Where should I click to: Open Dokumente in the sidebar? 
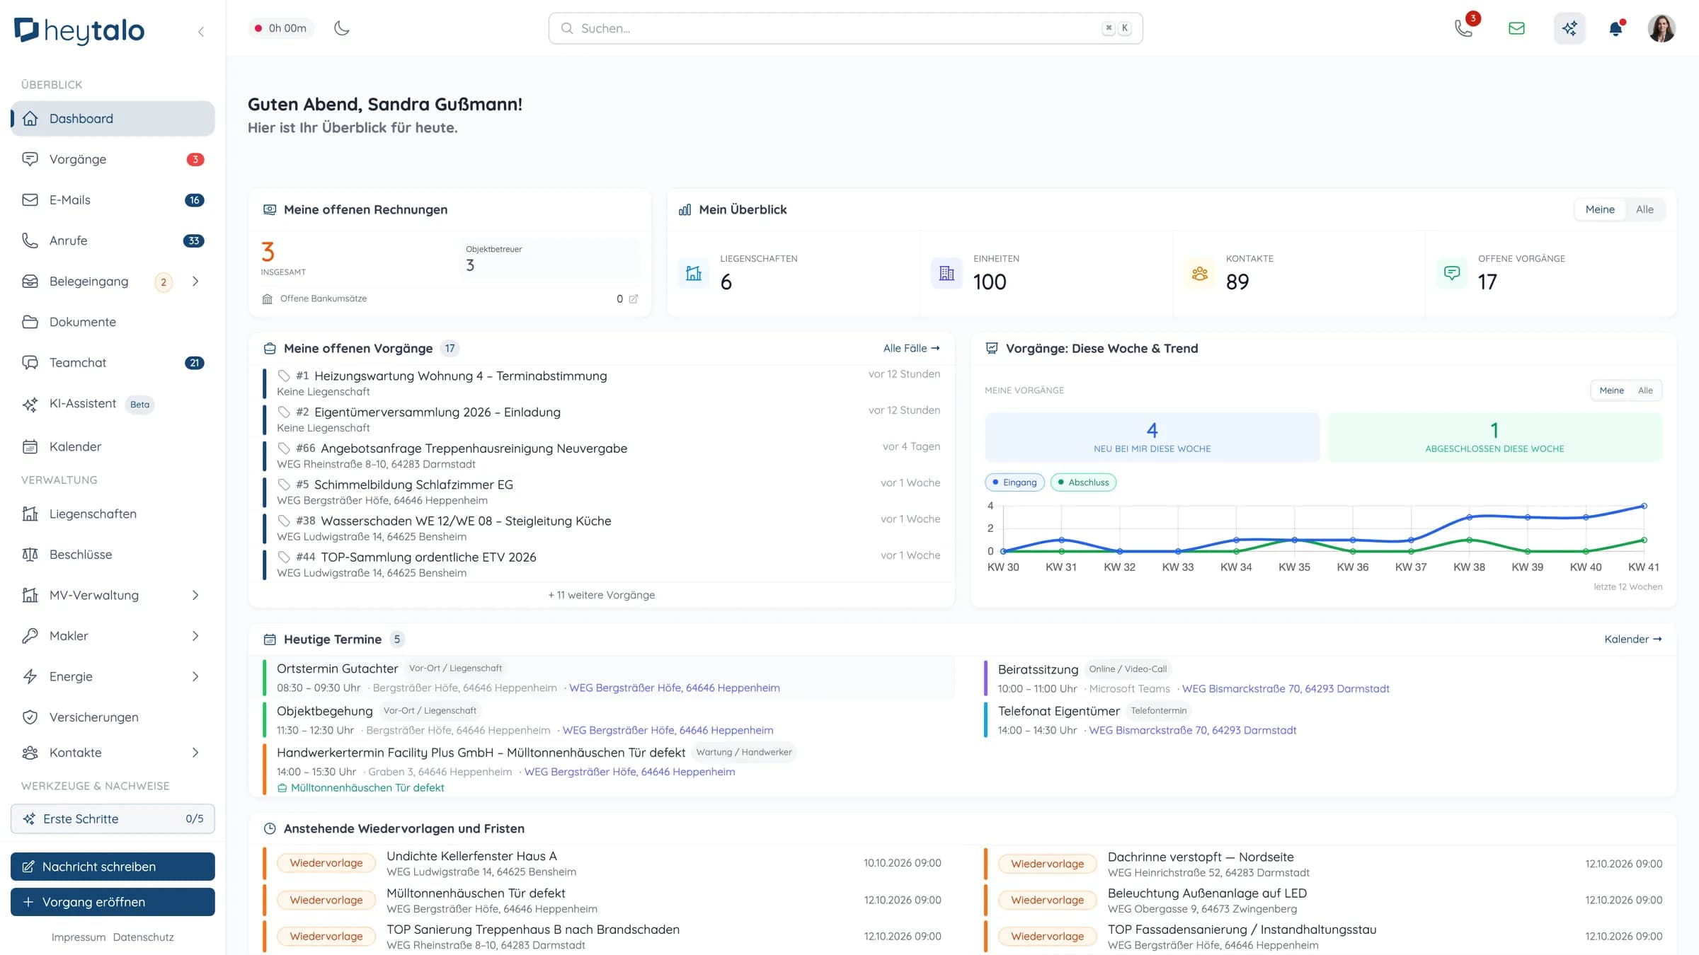113,322
